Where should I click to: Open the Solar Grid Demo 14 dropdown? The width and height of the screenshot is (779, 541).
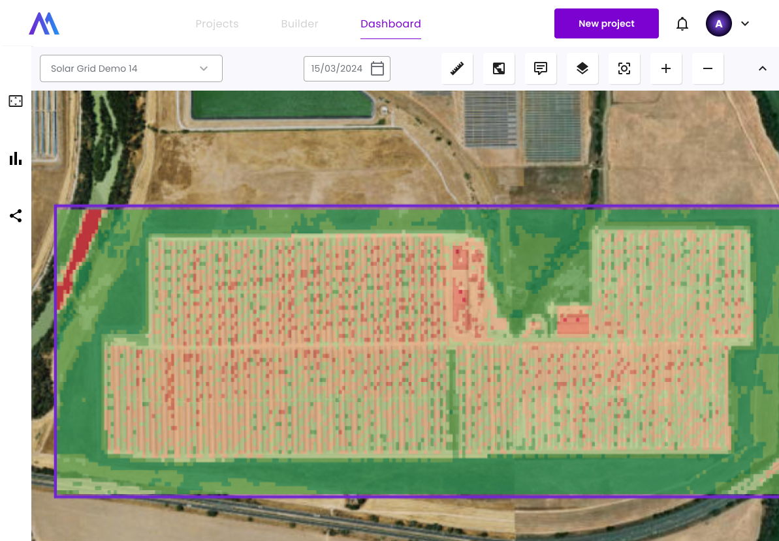coord(131,68)
